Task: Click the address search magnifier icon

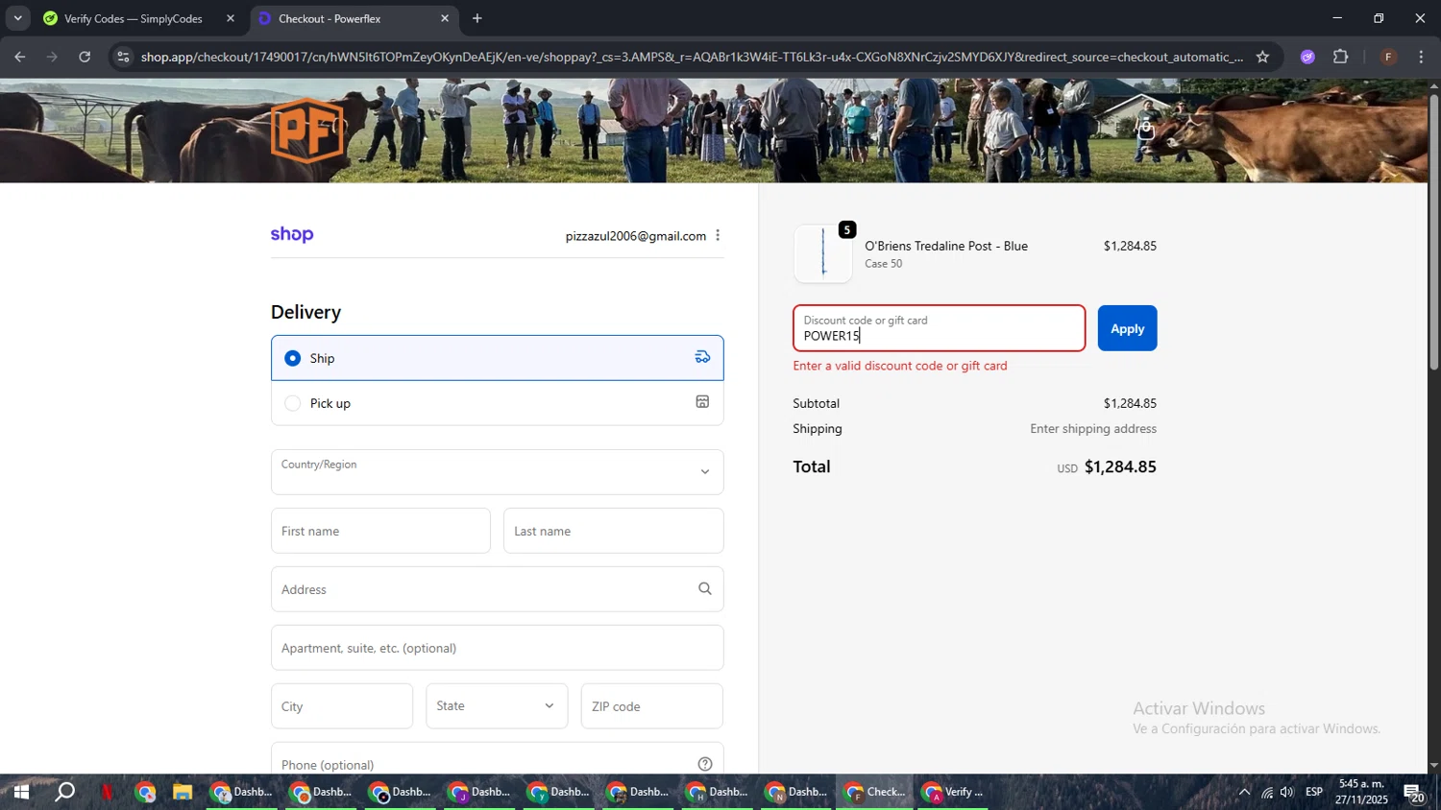Action: [704, 588]
